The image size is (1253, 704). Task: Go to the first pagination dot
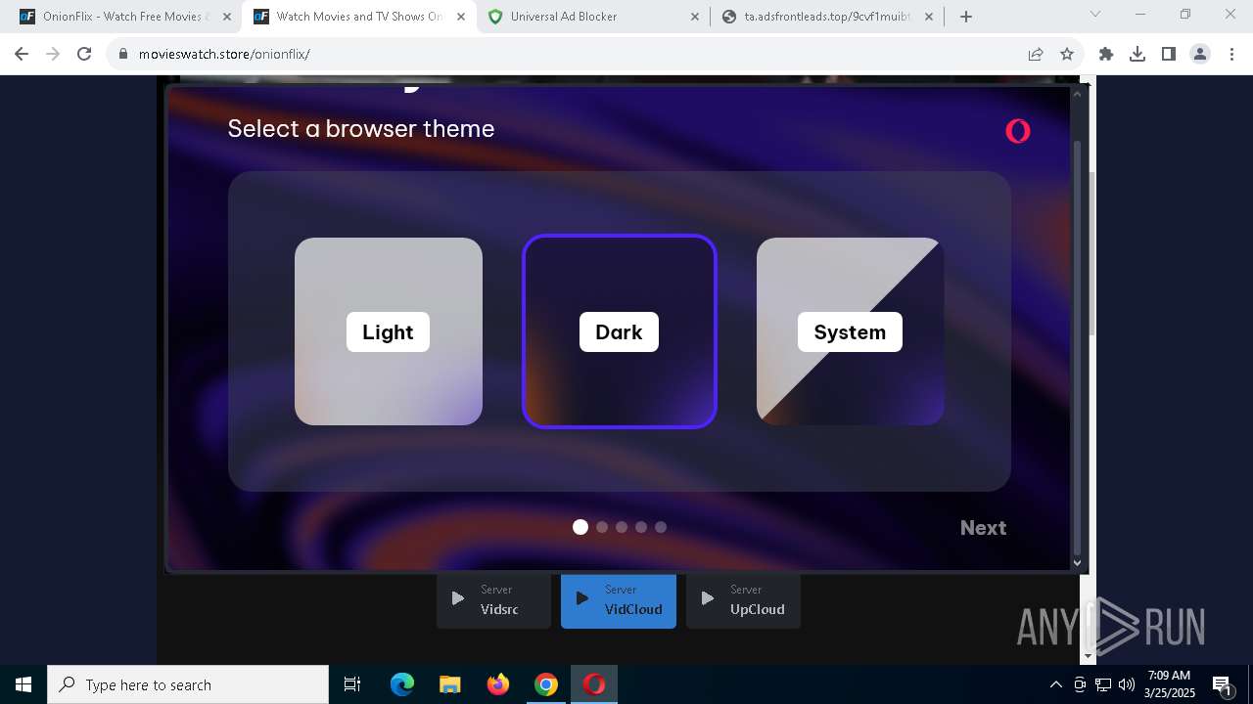[x=580, y=527]
